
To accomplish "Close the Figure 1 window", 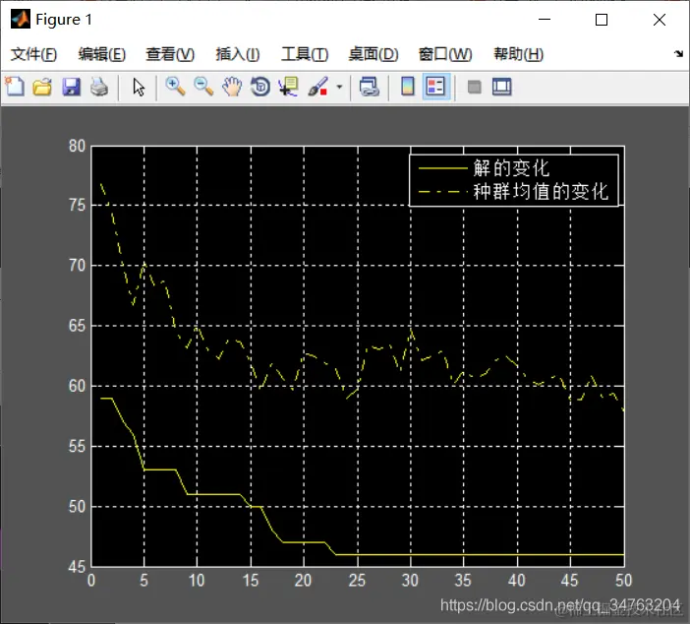I will (x=660, y=20).
